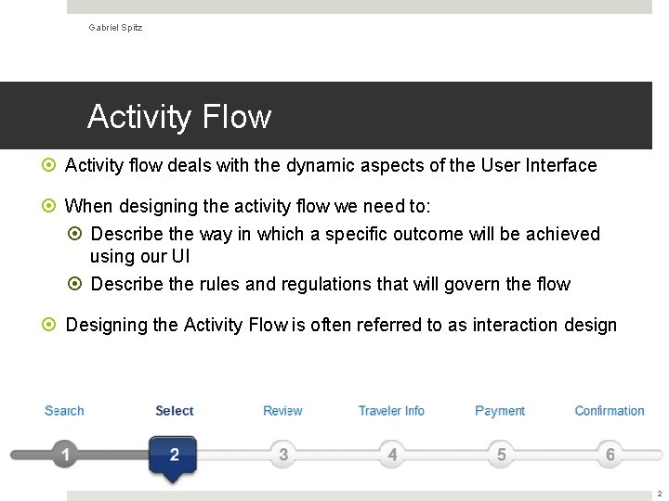669x501 pixels.
Task: Open the Confirmation step label
Action: [610, 411]
